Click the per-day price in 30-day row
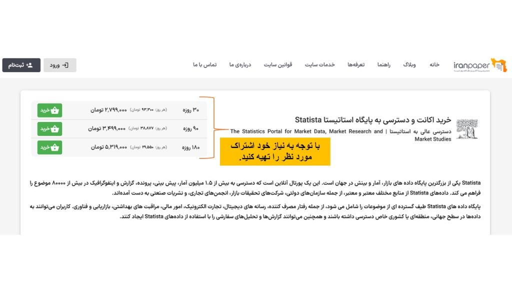 tap(148, 109)
